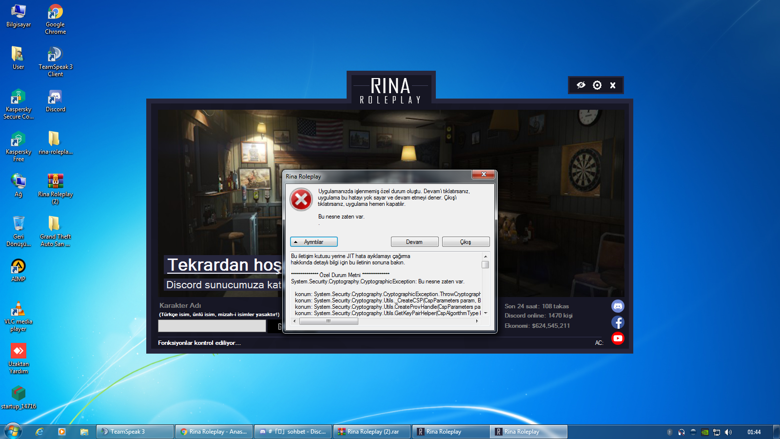Click the Karakter Adı input field
The image size is (780, 439).
coord(212,326)
